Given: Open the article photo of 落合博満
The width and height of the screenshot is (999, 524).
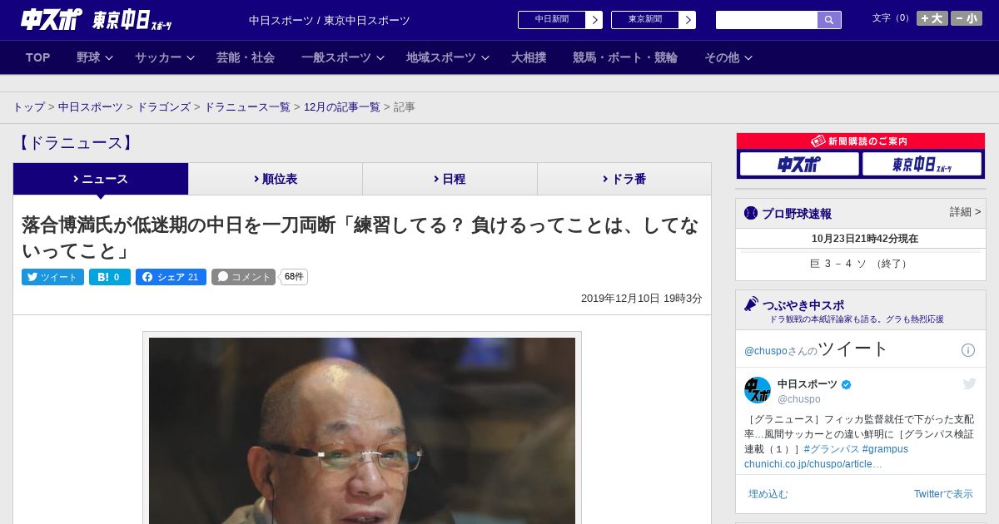Looking at the screenshot, I should 362,431.
